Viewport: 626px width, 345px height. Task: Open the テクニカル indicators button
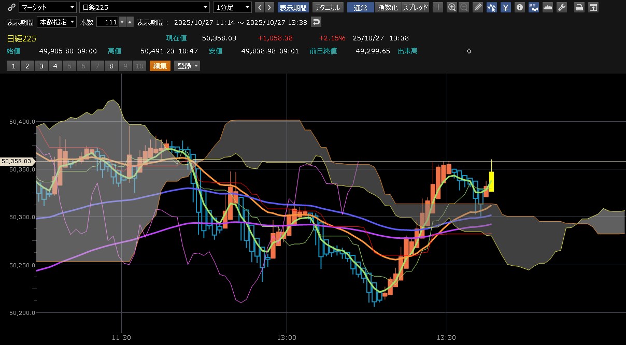(x=328, y=7)
